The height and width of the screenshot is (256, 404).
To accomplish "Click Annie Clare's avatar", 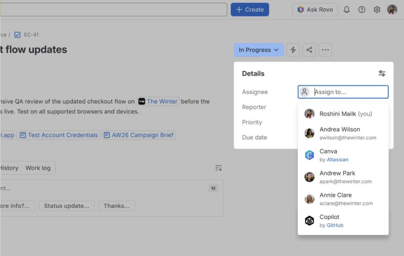I will [310, 199].
